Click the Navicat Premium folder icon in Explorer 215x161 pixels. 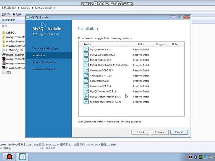tap(4, 41)
